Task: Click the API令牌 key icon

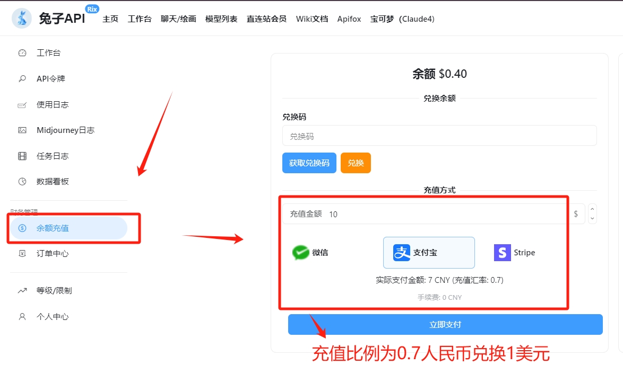Action: [22, 79]
